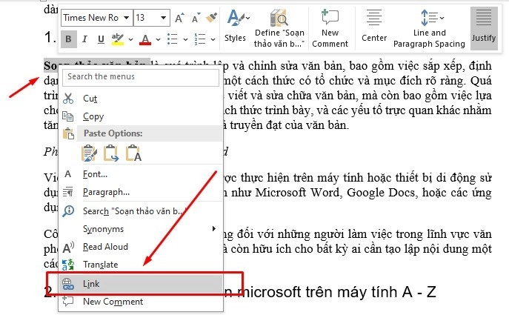Click the Center alignment lines icon
The image size is (509, 315).
374,18
